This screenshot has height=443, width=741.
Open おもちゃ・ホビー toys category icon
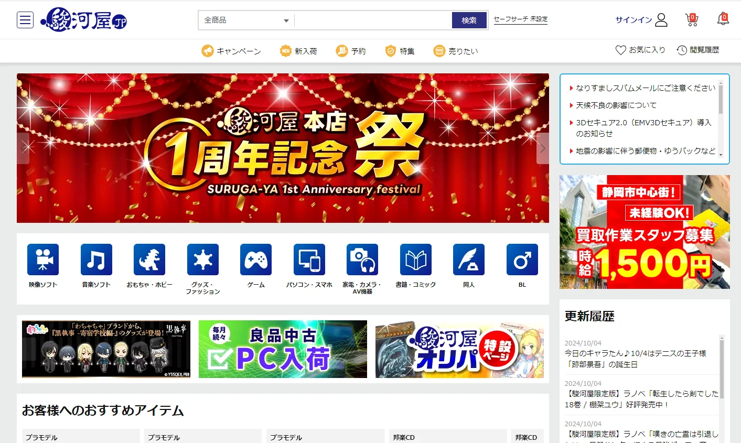[x=149, y=260]
